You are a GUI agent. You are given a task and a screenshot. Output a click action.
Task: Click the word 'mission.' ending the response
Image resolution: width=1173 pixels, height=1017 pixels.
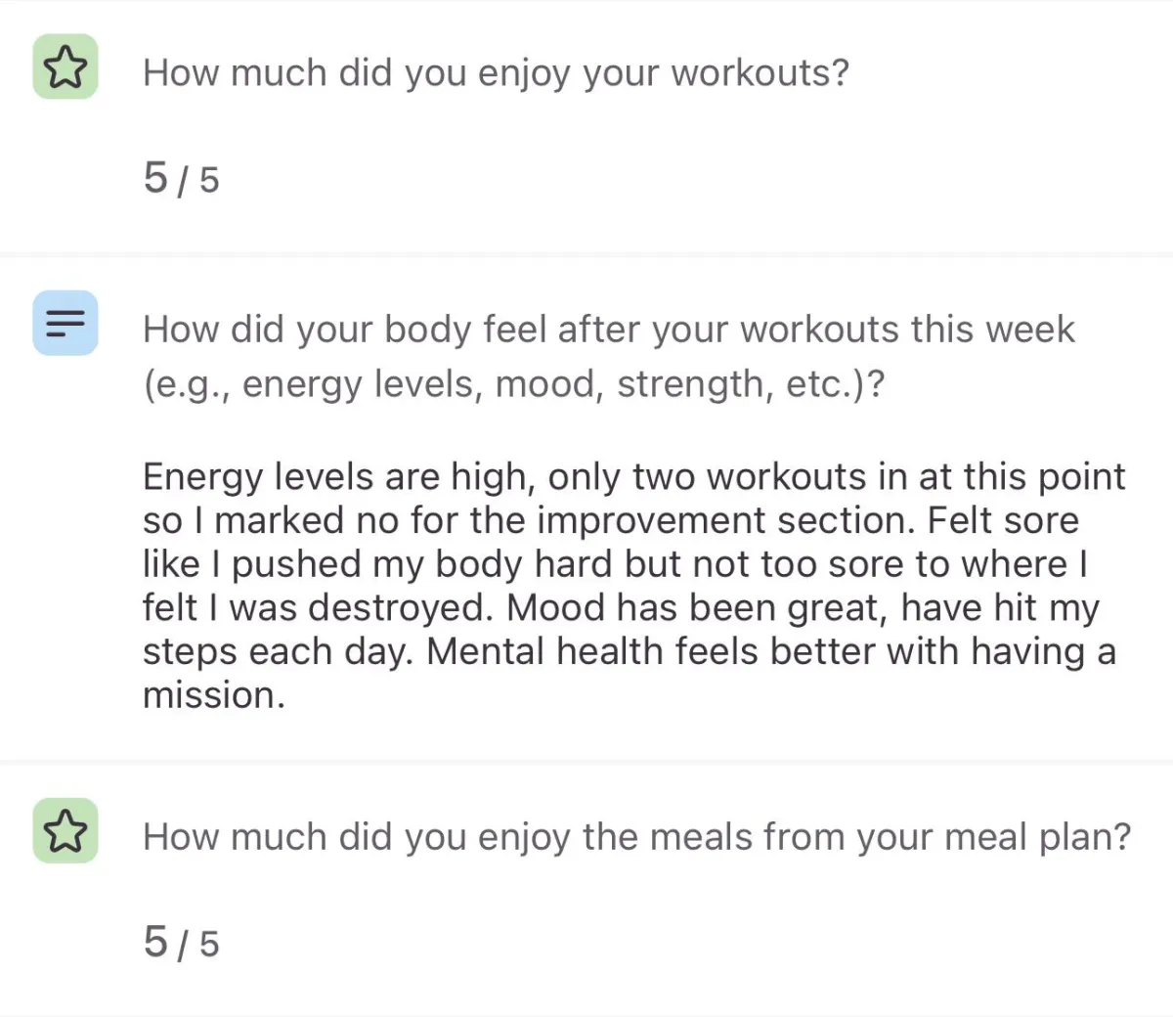(x=214, y=695)
